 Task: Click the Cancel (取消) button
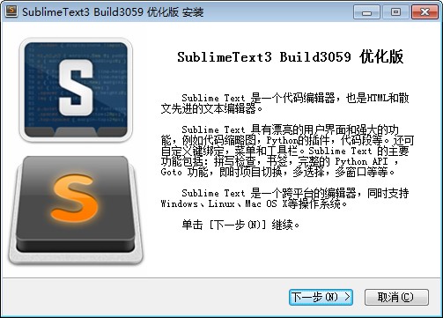point(396,297)
